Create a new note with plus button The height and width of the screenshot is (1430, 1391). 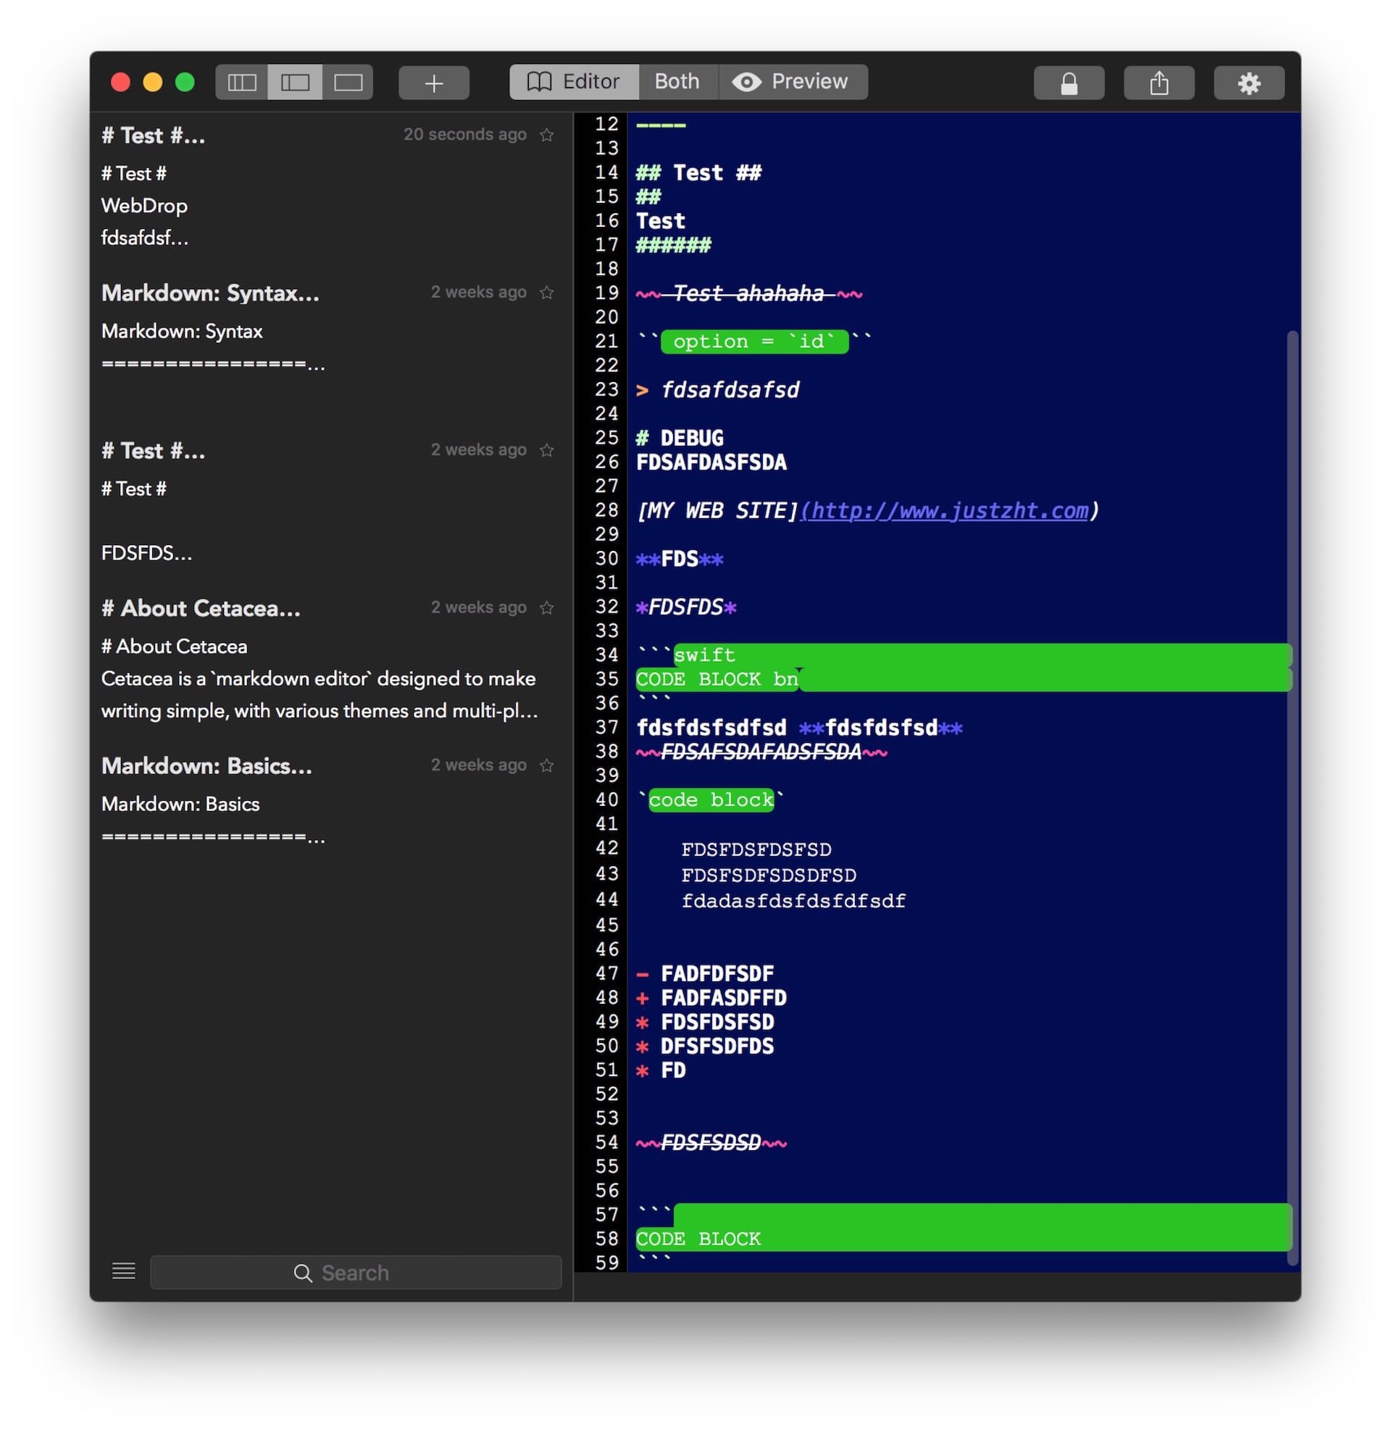(x=434, y=83)
